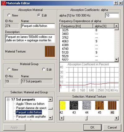
Task: Choose plank wood texture 46
Action: [112, 105]
